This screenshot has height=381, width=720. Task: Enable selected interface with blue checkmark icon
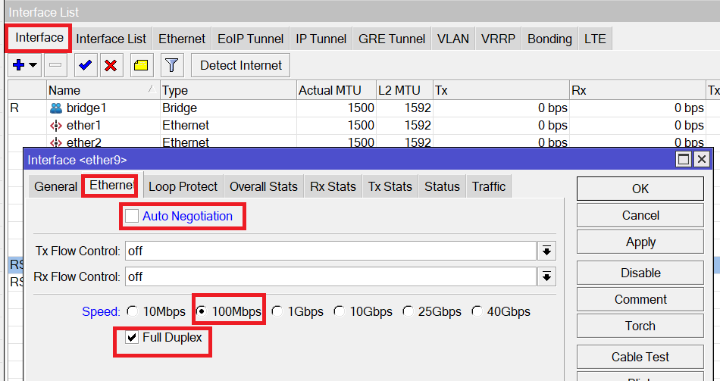coord(85,65)
